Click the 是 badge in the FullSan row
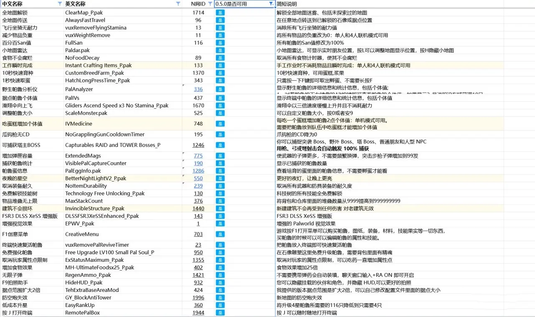The height and width of the screenshot is (317, 535). coord(220,43)
